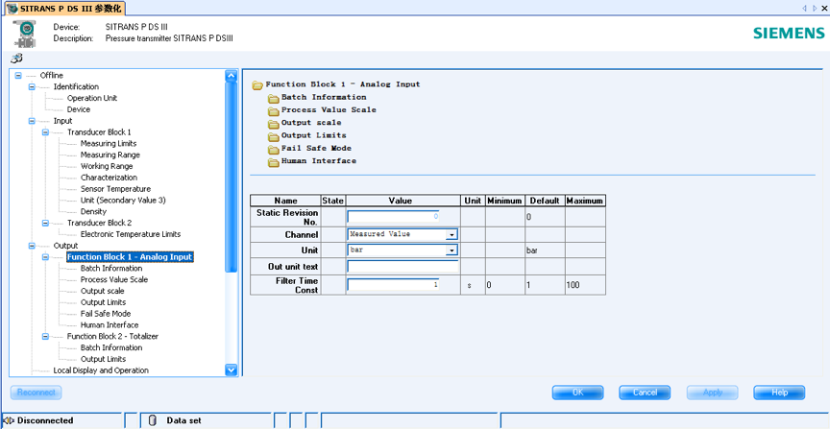
Task: Close the parameter window with X
Action: pyautogui.click(x=824, y=8)
